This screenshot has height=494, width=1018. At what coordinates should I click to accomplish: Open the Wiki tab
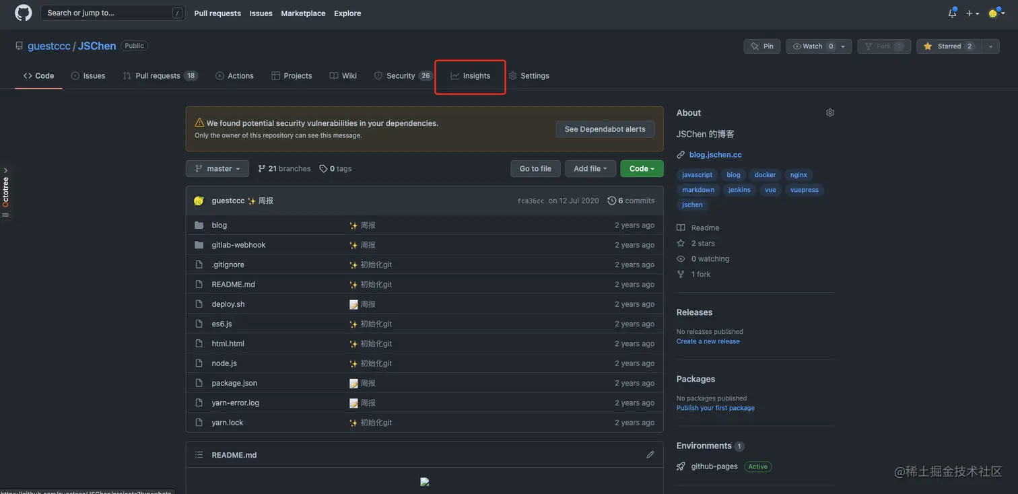[343, 76]
